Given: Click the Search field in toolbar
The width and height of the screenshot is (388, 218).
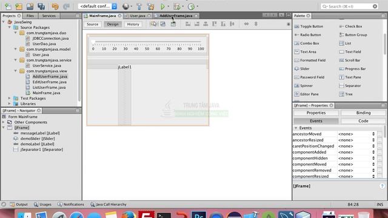Looking at the screenshot, I should click(x=349, y=7).
